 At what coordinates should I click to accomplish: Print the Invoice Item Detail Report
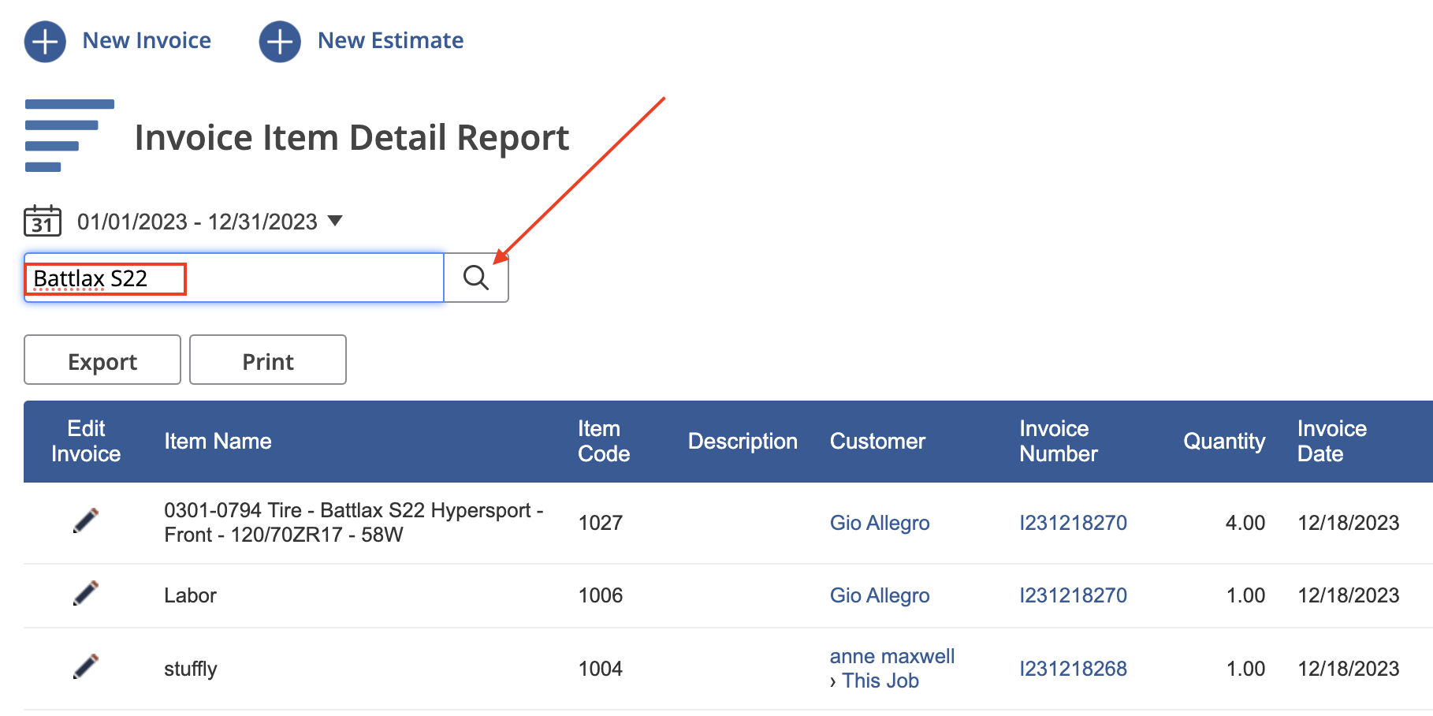(268, 360)
